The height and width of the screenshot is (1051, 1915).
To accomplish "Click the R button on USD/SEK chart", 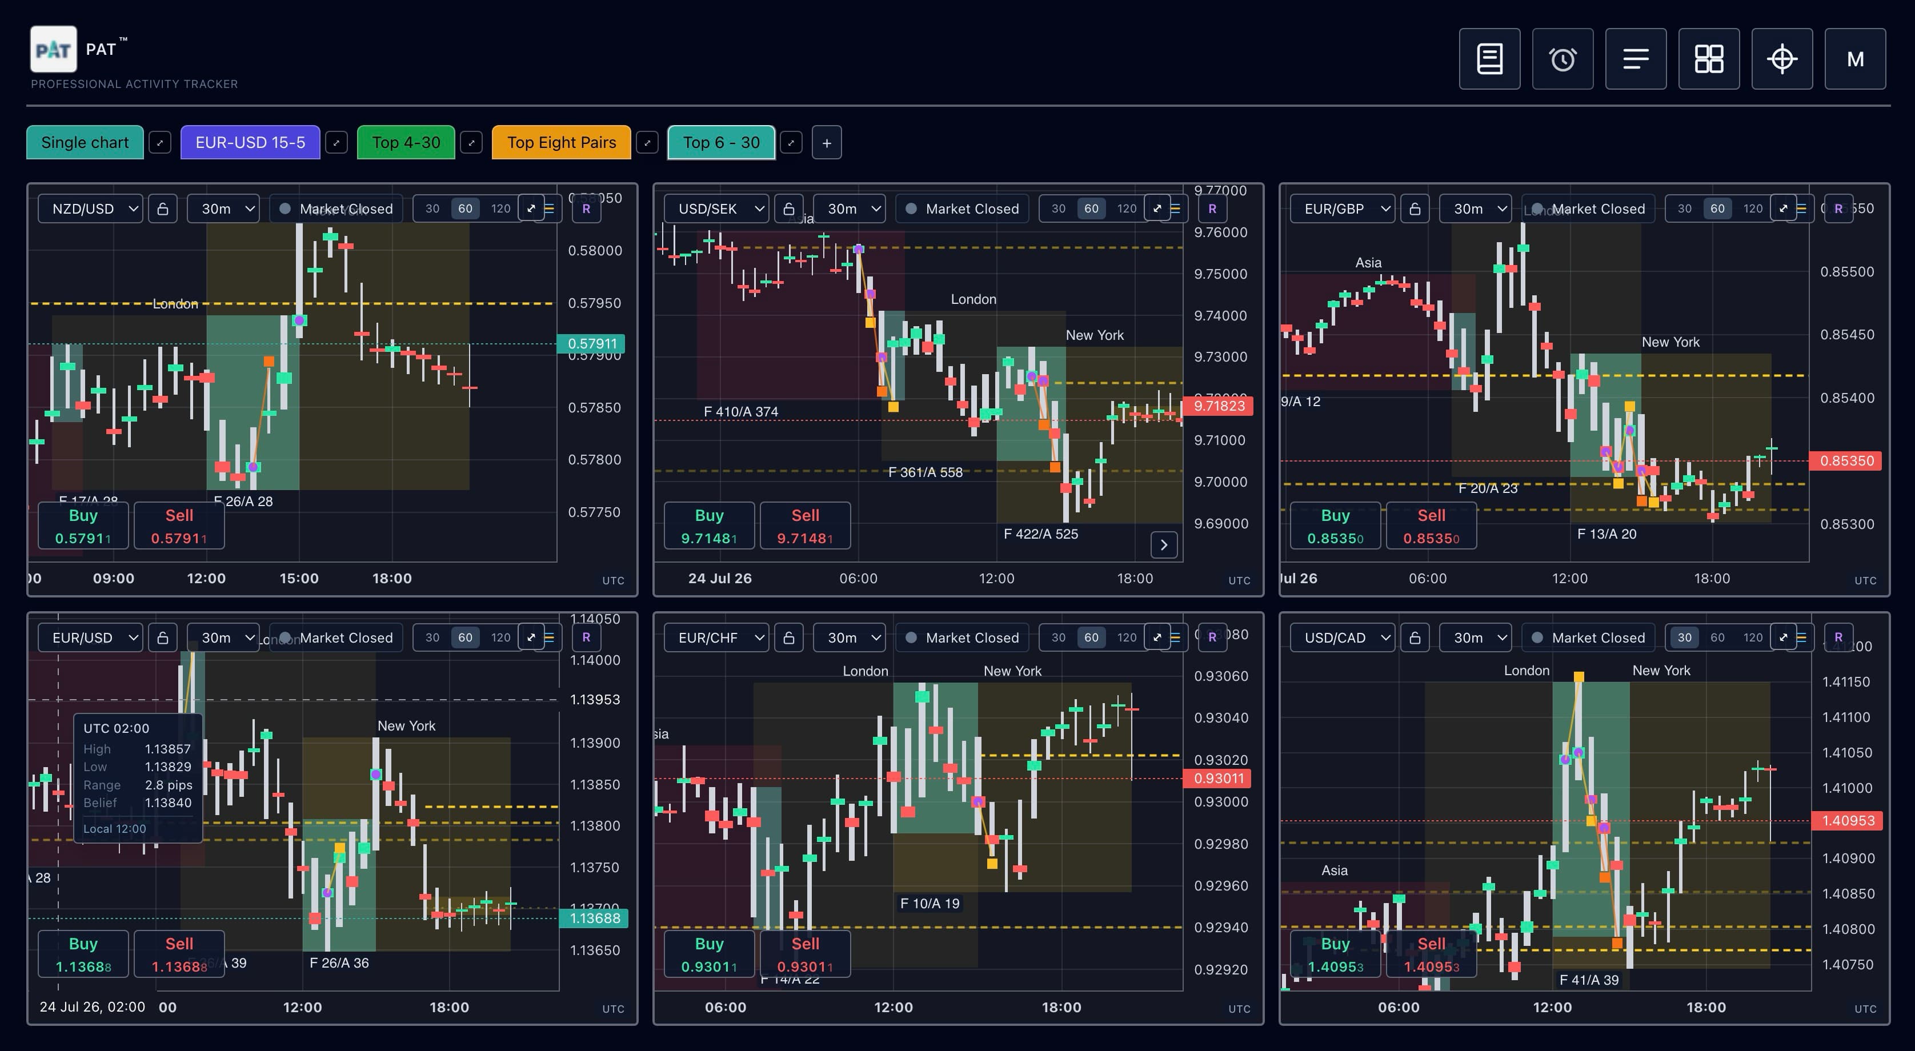I will click(1212, 209).
